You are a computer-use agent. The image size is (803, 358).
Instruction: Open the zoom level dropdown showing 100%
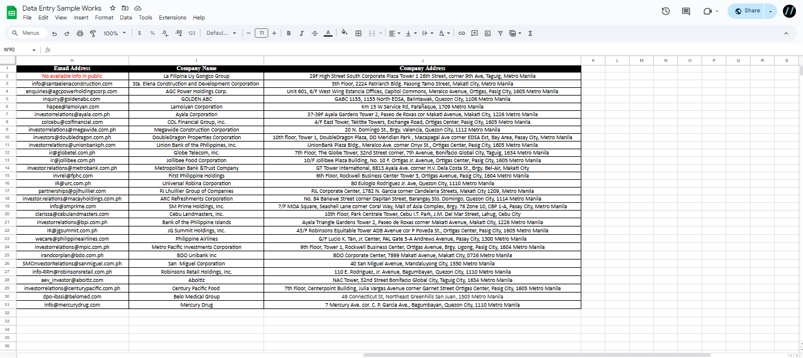[x=115, y=34]
